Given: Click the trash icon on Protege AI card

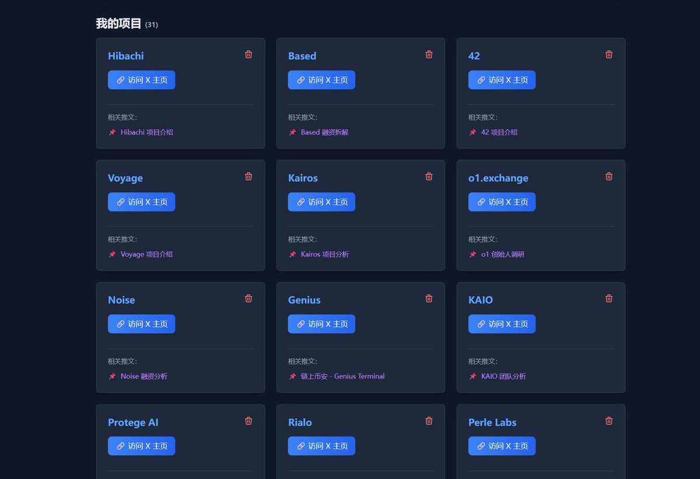Looking at the screenshot, I should 249,421.
